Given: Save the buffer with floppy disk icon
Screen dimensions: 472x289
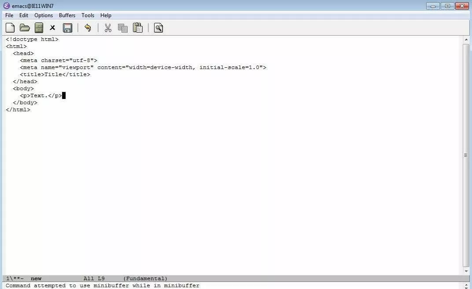Looking at the screenshot, I should coord(67,28).
